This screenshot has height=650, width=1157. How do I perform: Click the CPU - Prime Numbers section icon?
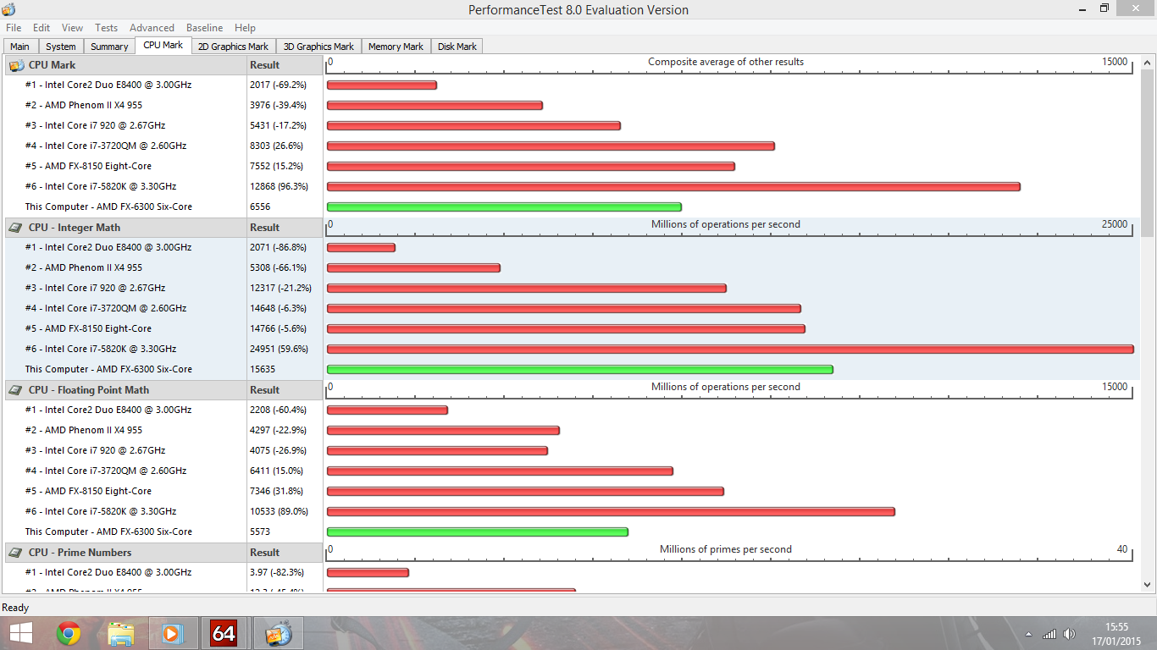(x=16, y=553)
